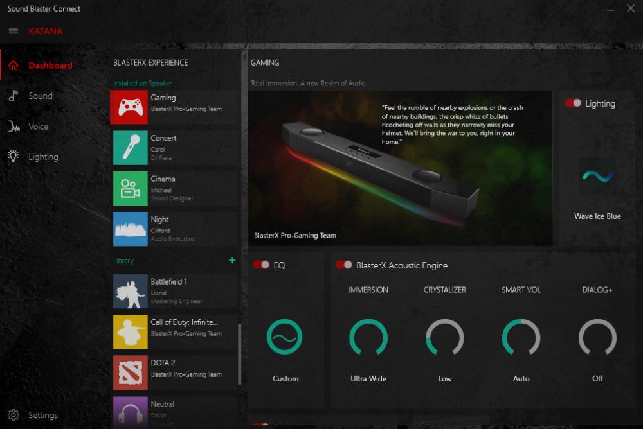Open the hamburger navigation menu

tap(13, 31)
